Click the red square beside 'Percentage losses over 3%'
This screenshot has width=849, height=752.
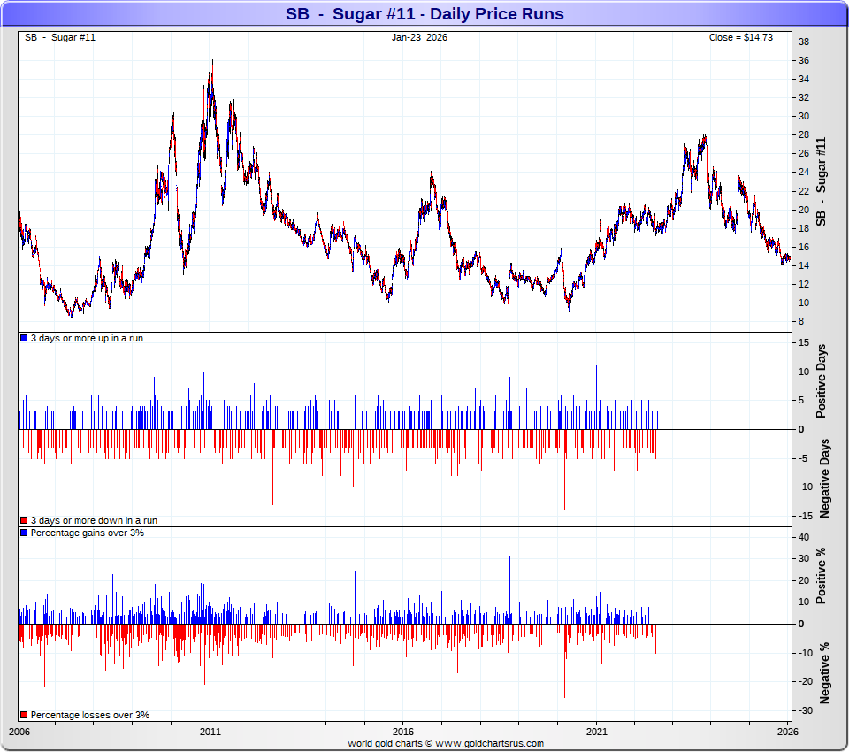click(24, 715)
